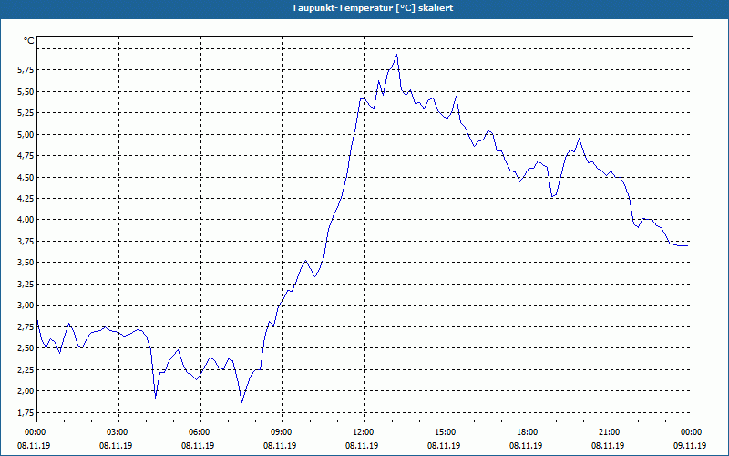The height and width of the screenshot is (456, 729).
Task: Select the 2,25 y-axis value
Action: point(26,370)
